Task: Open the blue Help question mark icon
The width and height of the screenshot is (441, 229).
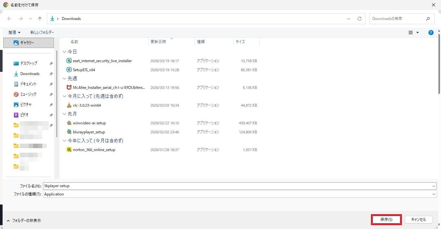Action: 431,33
